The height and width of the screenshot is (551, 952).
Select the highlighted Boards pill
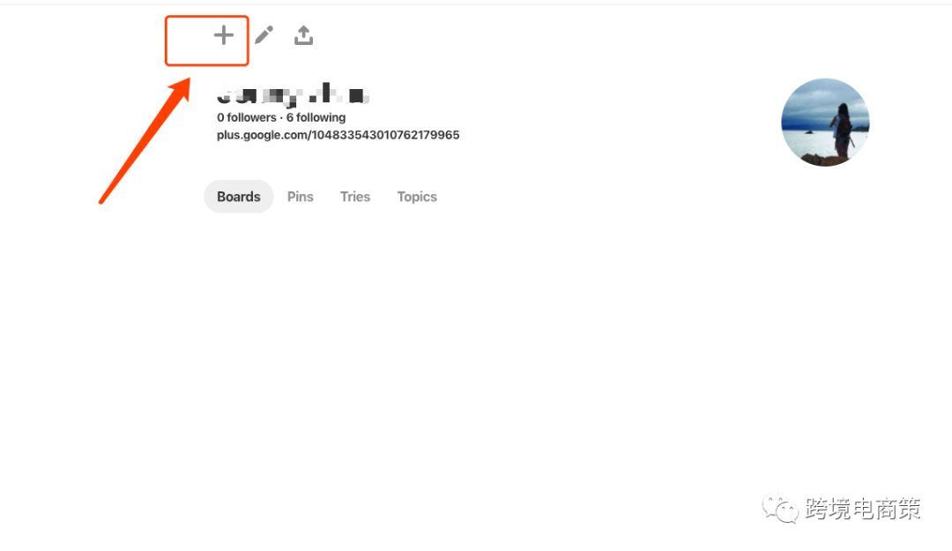click(239, 197)
